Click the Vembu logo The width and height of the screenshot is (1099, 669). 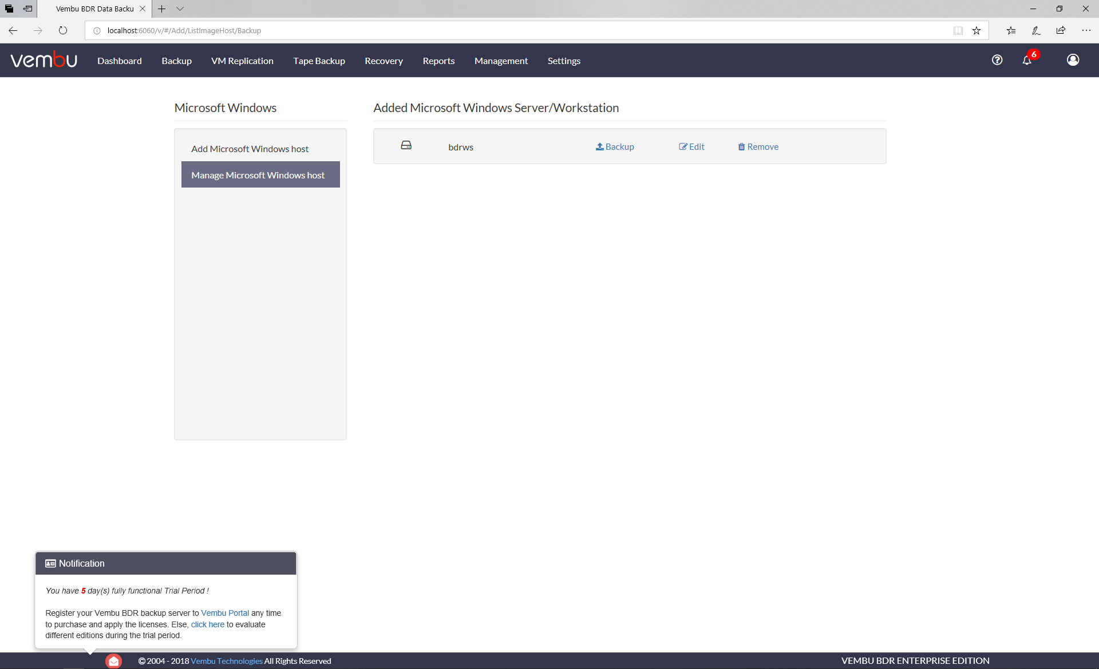click(44, 59)
